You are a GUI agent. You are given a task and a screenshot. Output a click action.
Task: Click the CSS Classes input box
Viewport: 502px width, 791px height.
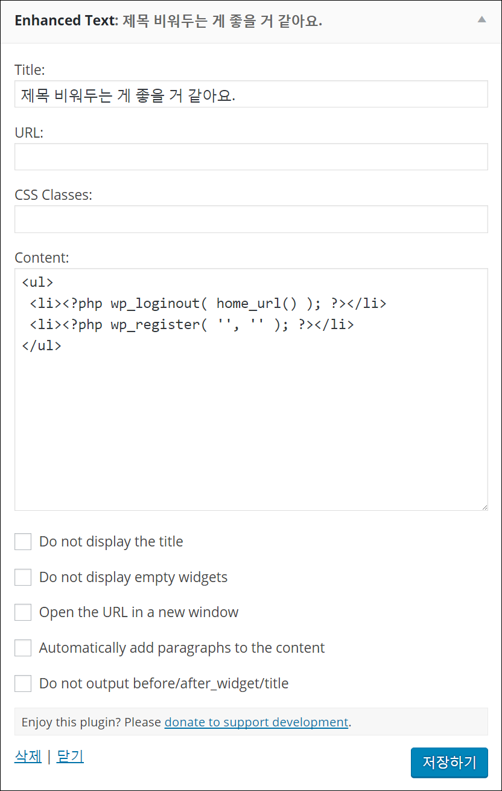(x=251, y=219)
